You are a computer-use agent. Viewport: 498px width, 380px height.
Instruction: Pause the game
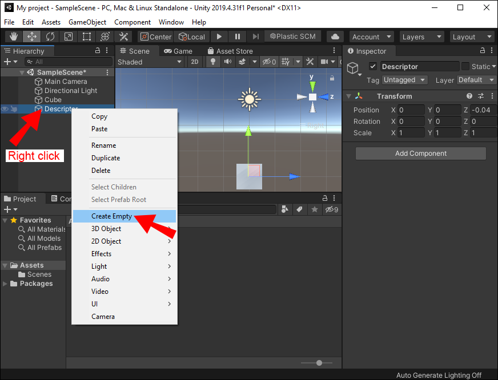237,37
